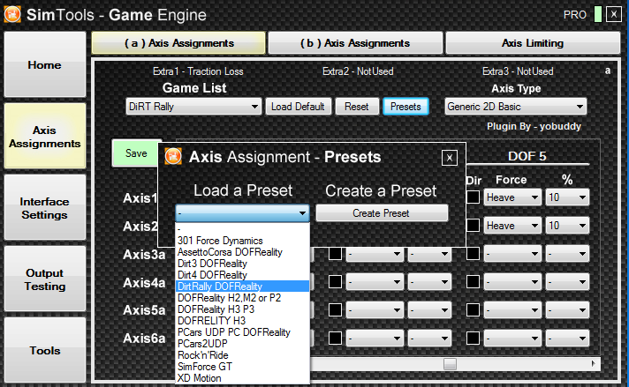This screenshot has width=629, height=387.
Task: Select the blank dash preset entry
Action: click(x=242, y=229)
